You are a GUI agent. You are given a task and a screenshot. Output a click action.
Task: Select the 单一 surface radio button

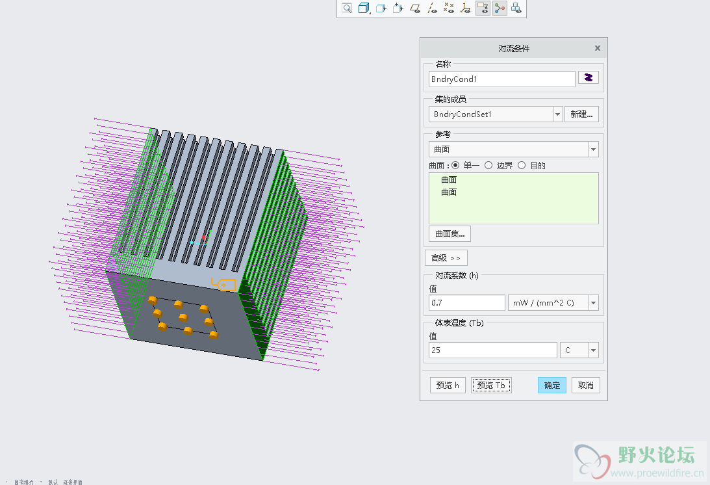coord(455,165)
